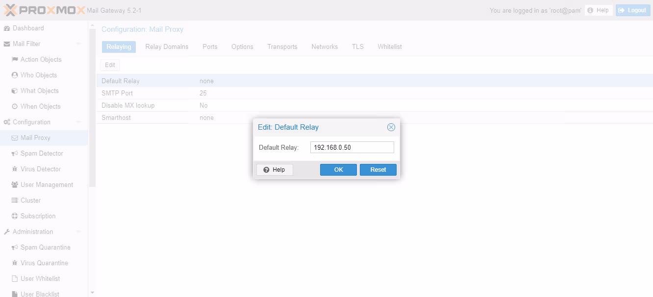Open Help in the dialog footer
The height and width of the screenshot is (297, 653).
(x=275, y=170)
